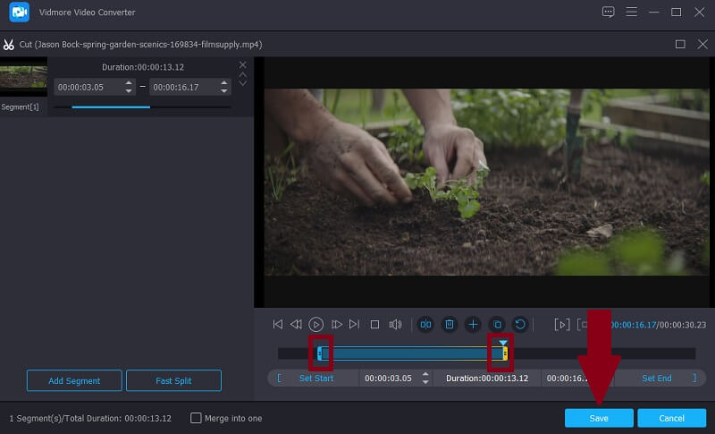Click the plus add segment icon
The height and width of the screenshot is (434, 715).
[x=474, y=324]
